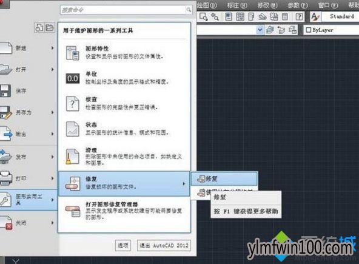Open 打开图形修复管理器 recovery manager
The height and width of the screenshot is (264, 359).
(124, 211)
